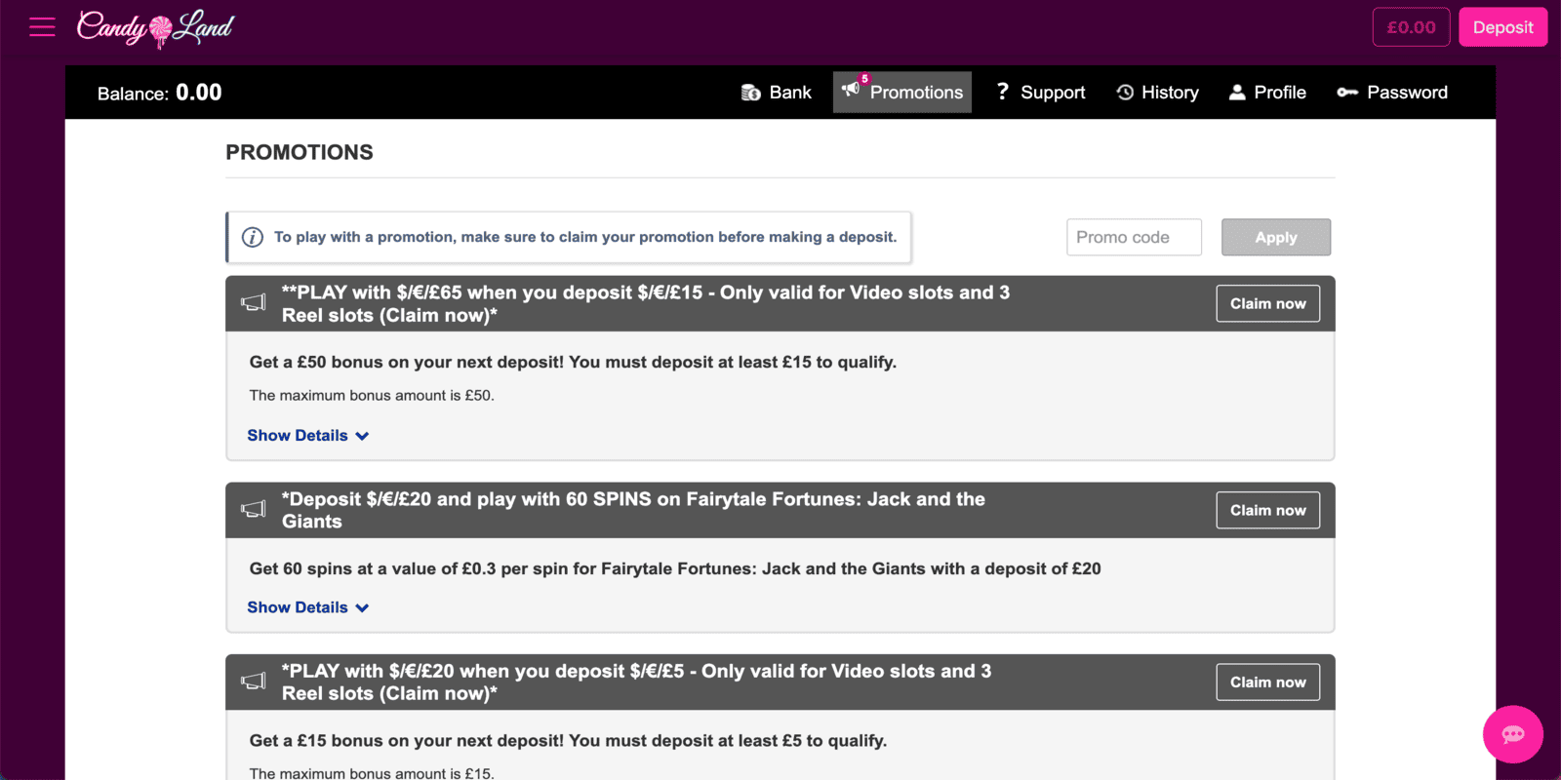Claim the £65 play promotion
The image size is (1561, 780).
[1267, 303]
